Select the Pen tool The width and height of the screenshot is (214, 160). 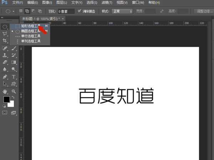pyautogui.click(x=5, y=77)
